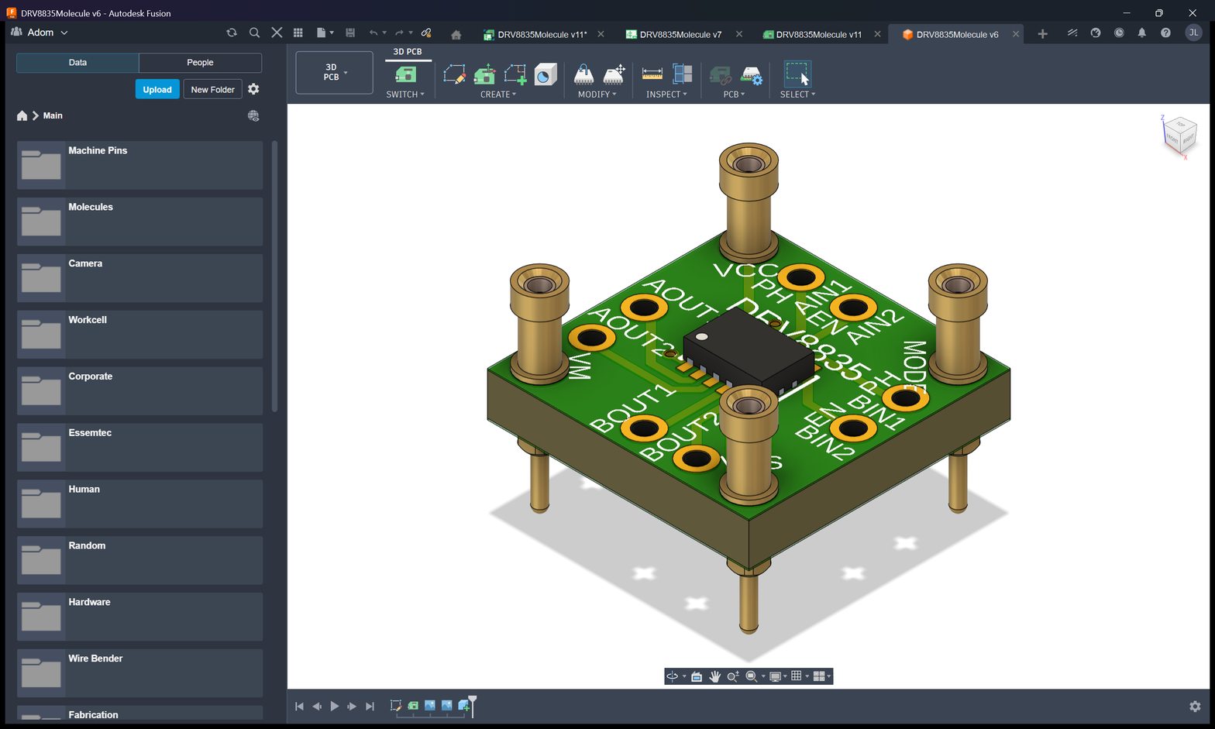1215x729 pixels.
Task: Play the timeline
Action: [335, 706]
